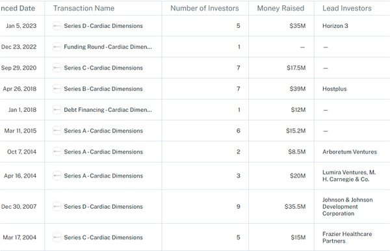The width and height of the screenshot is (390, 251).
Task: Sort by Transaction Name column header
Action: pyautogui.click(x=84, y=8)
